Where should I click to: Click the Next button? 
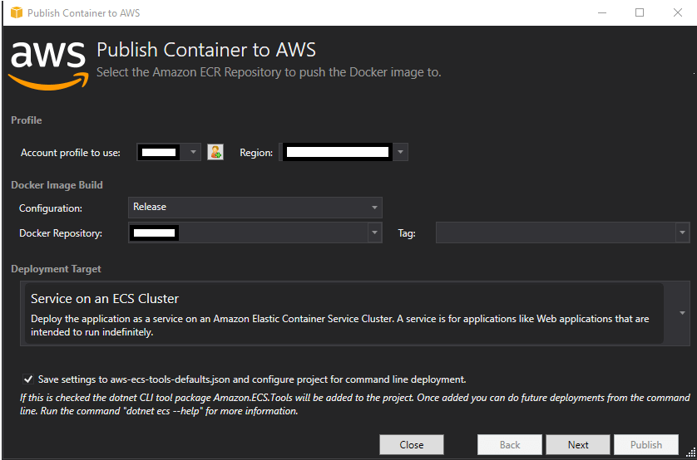pyautogui.click(x=578, y=444)
